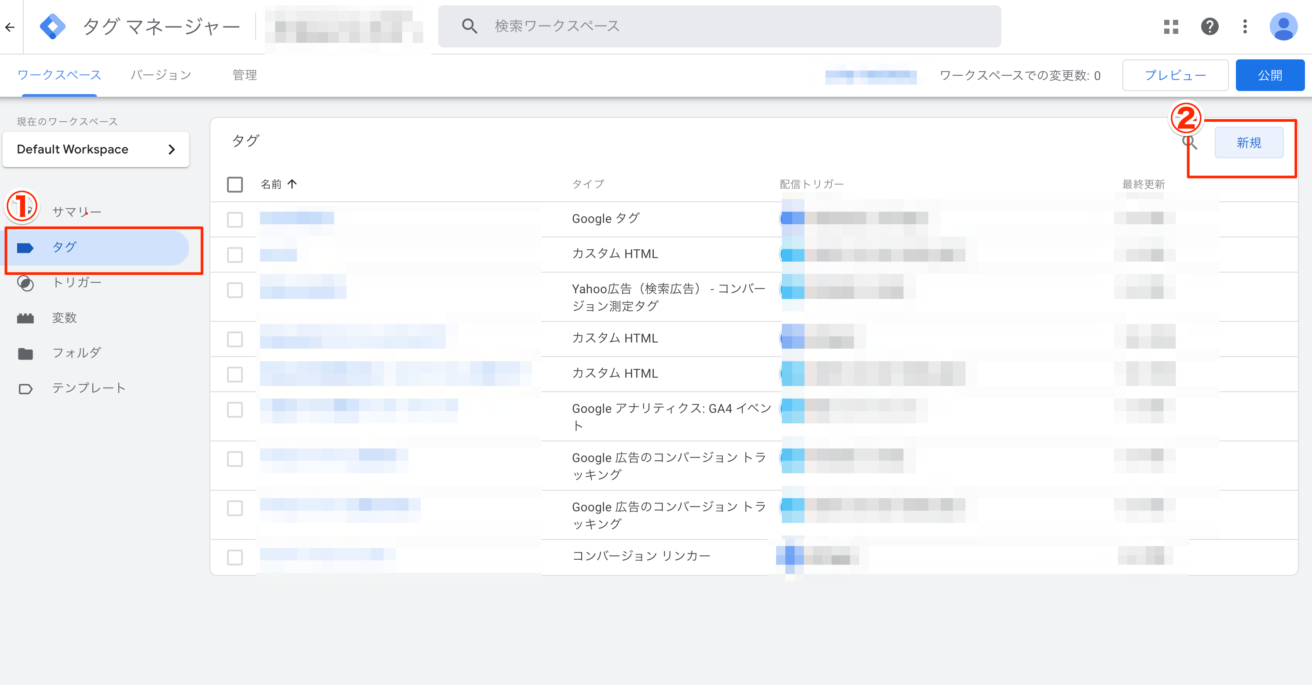1312x685 pixels.
Task: Click the search icon in tag list
Action: click(1190, 142)
